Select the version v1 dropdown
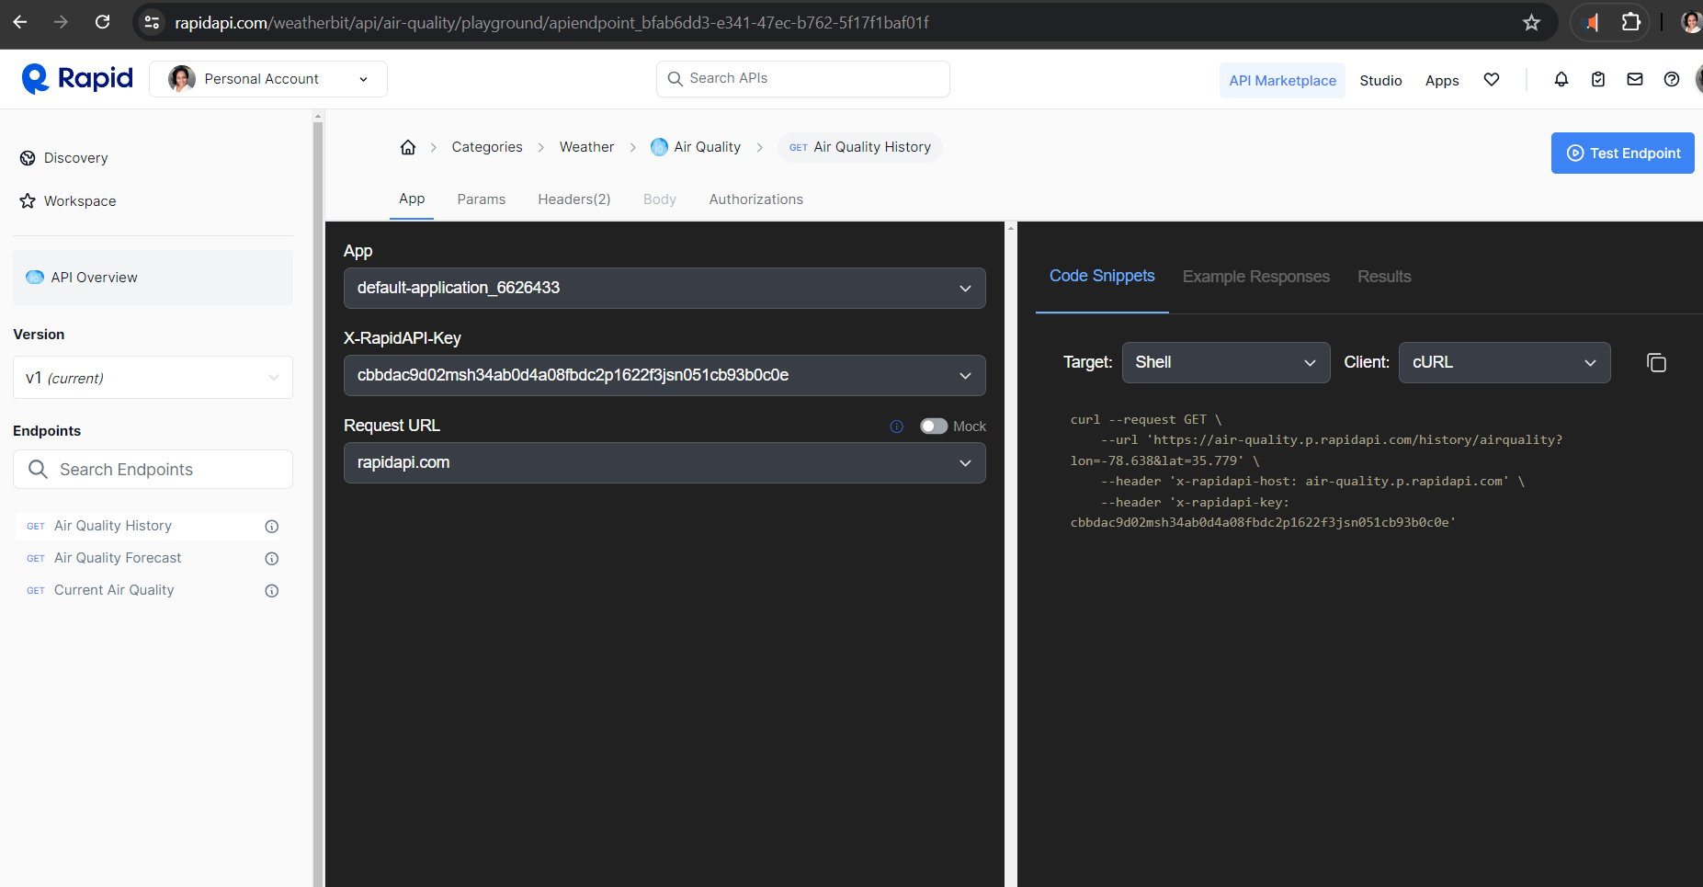The width and height of the screenshot is (1703, 887). tap(153, 378)
